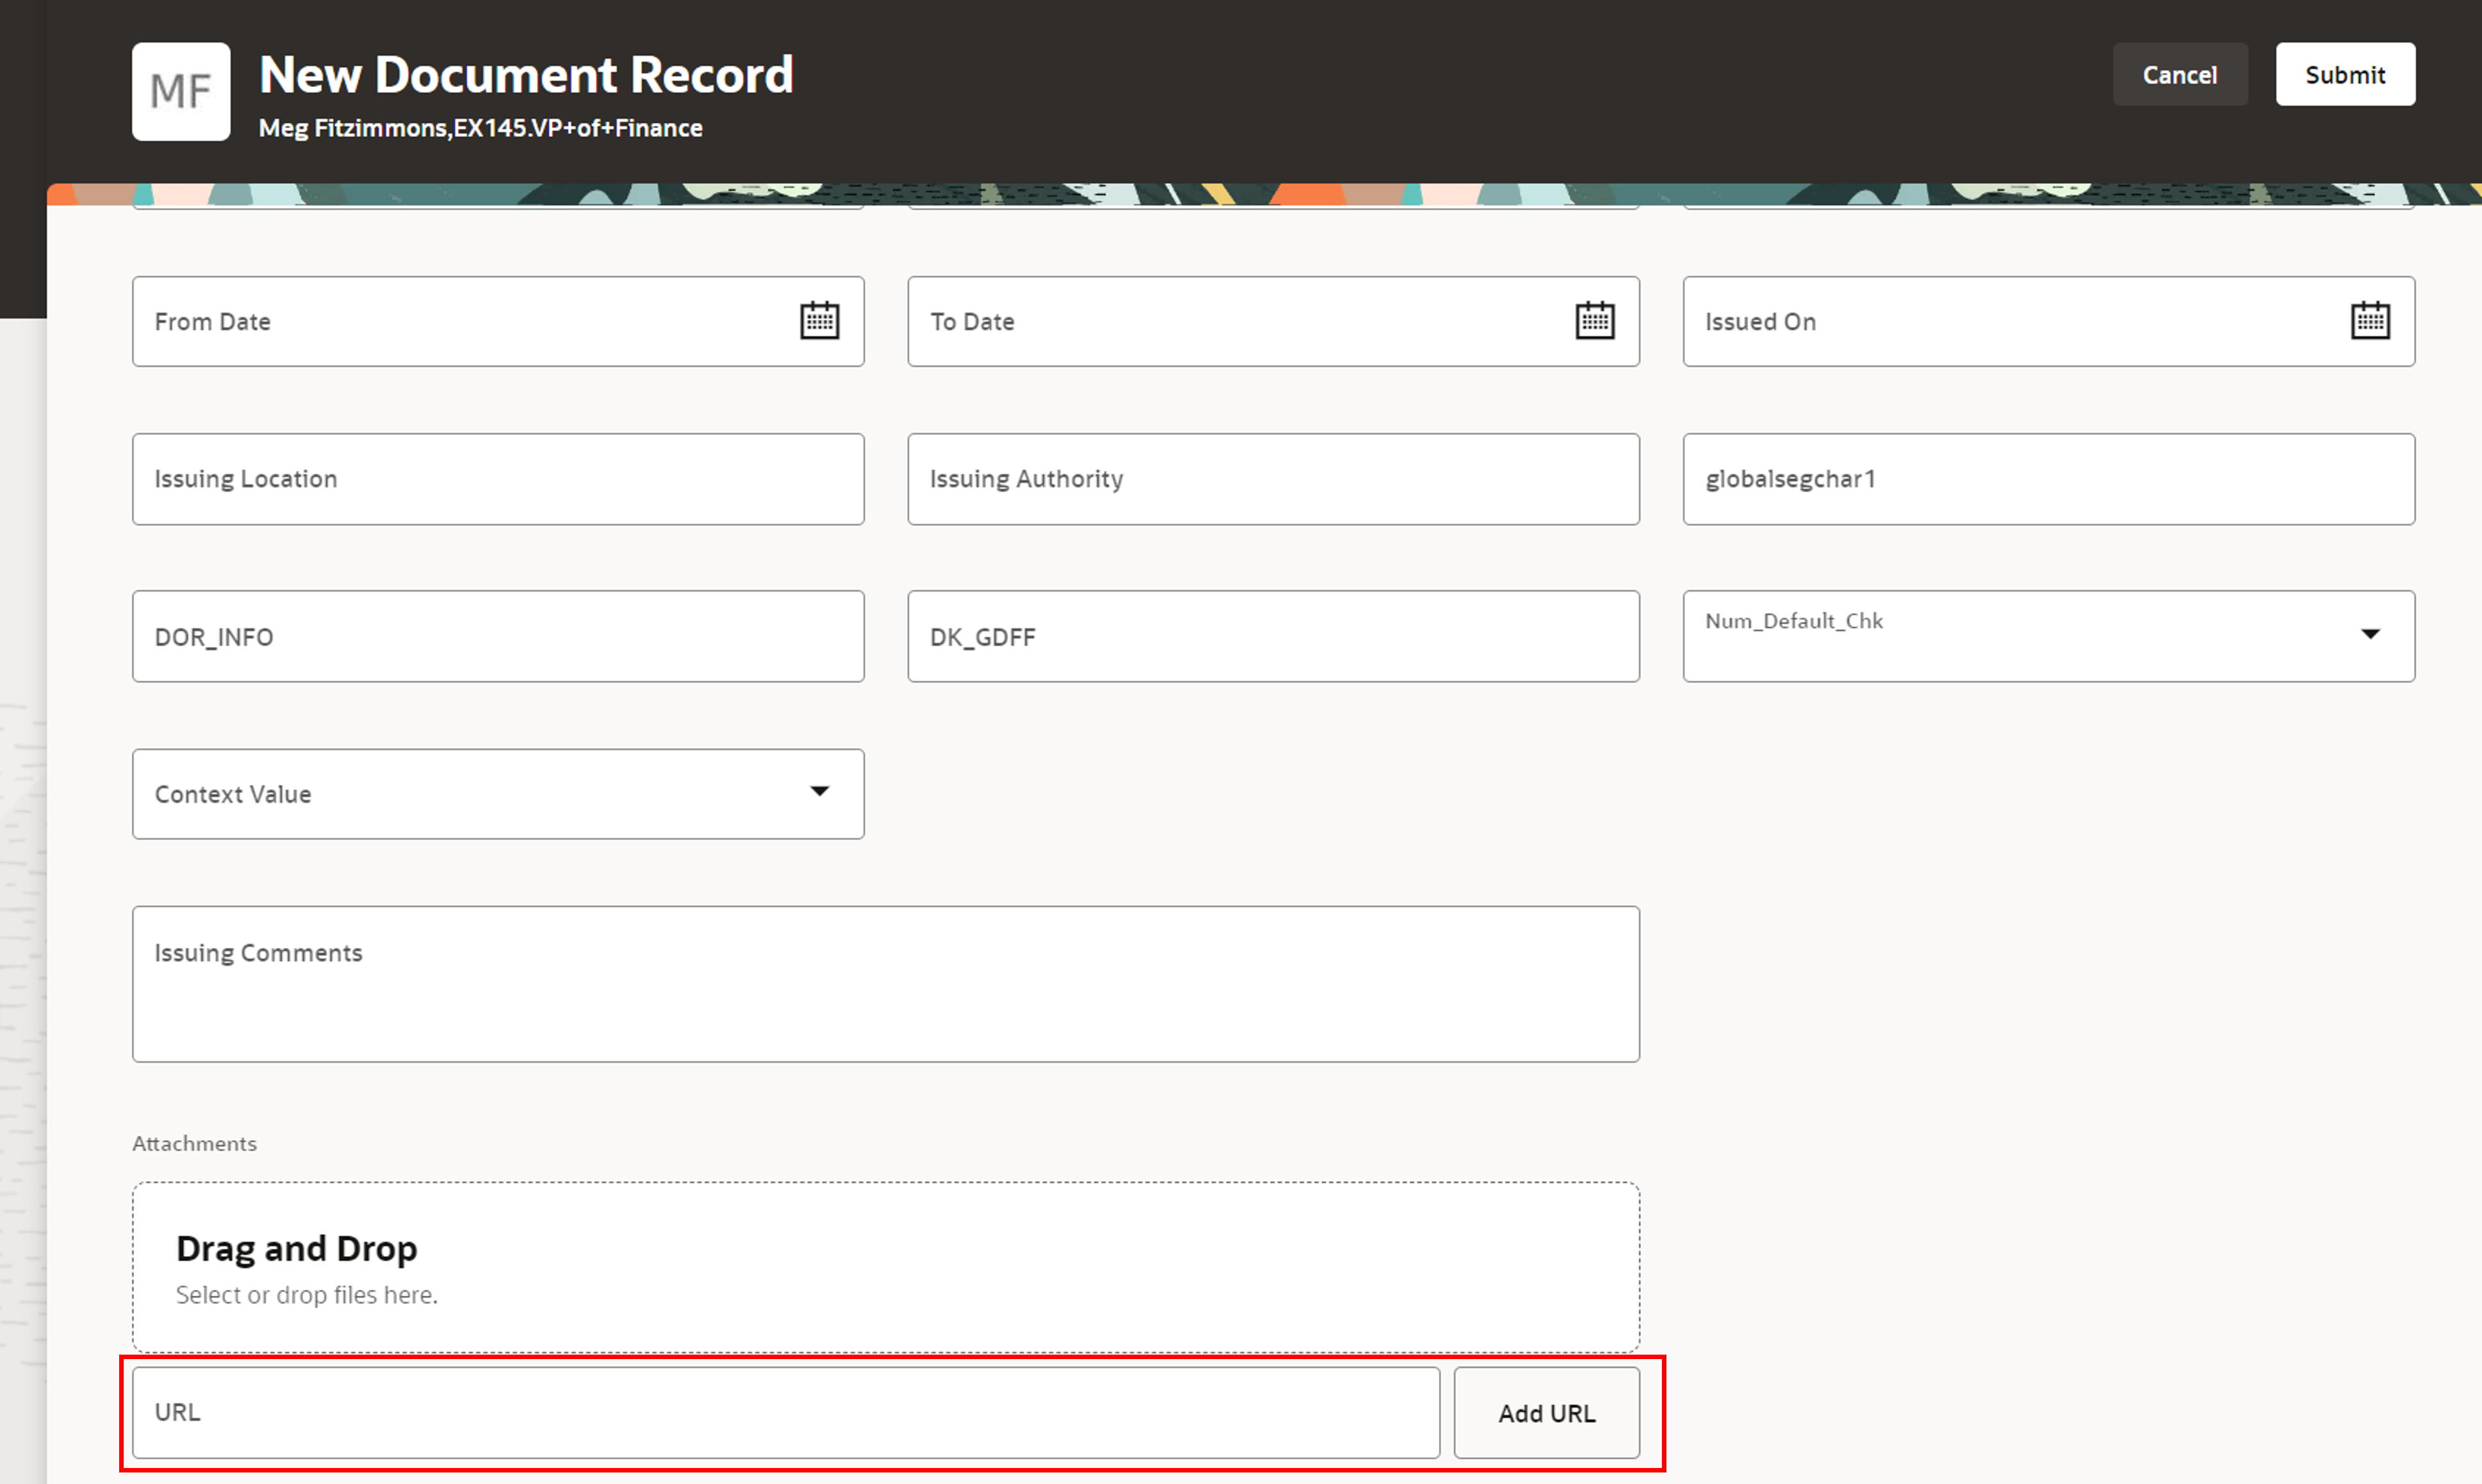Screen dimensions: 2482x1484
Task: Click the DK_GDFF text field
Action: 1272,637
